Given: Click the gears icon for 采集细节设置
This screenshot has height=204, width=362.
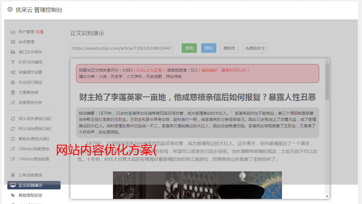Looking at the screenshot, I should point(13,72).
